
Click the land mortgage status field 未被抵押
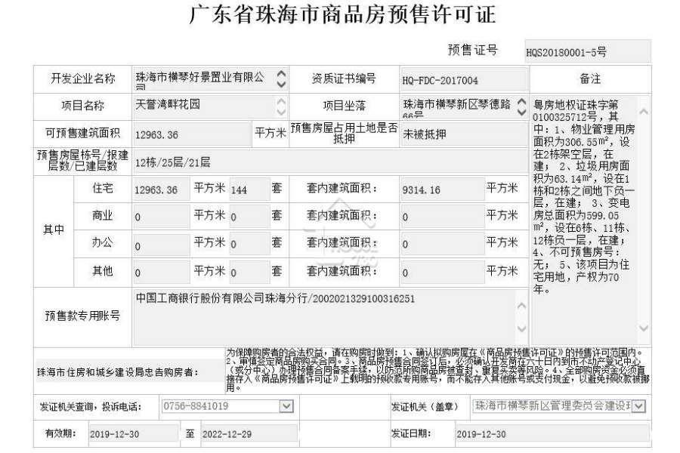464,134
